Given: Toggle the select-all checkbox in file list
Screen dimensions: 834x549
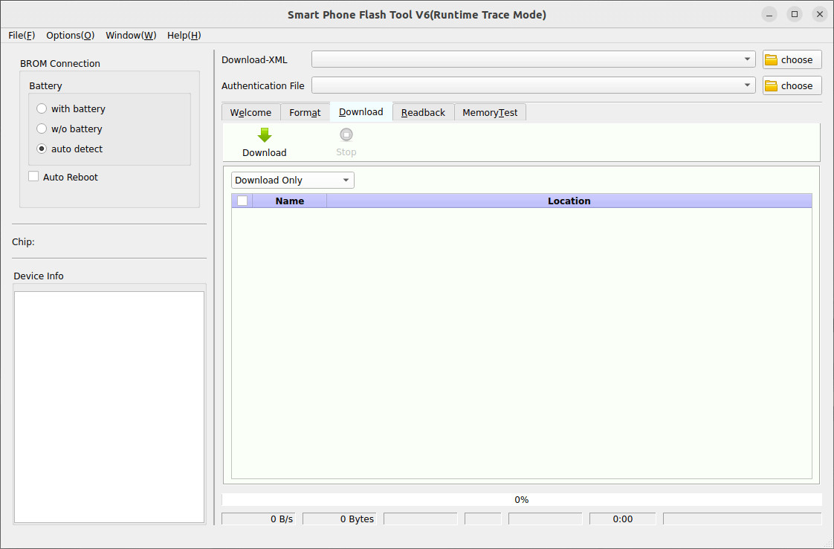Looking at the screenshot, I should (242, 200).
